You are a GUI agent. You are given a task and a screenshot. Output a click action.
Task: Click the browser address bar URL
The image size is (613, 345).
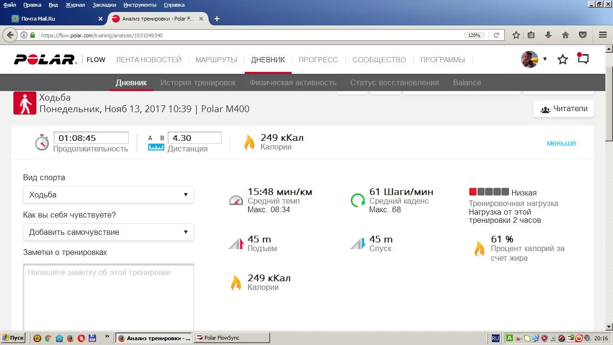click(x=102, y=35)
